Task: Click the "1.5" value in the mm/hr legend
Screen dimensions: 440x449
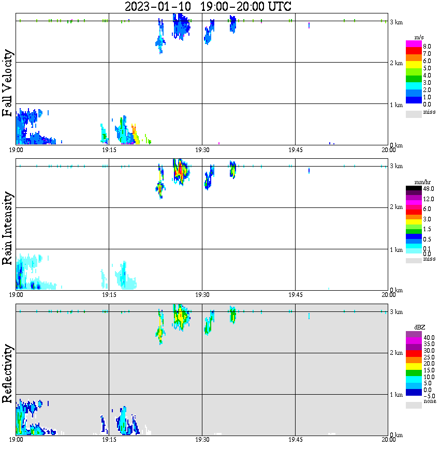Action: pos(427,229)
